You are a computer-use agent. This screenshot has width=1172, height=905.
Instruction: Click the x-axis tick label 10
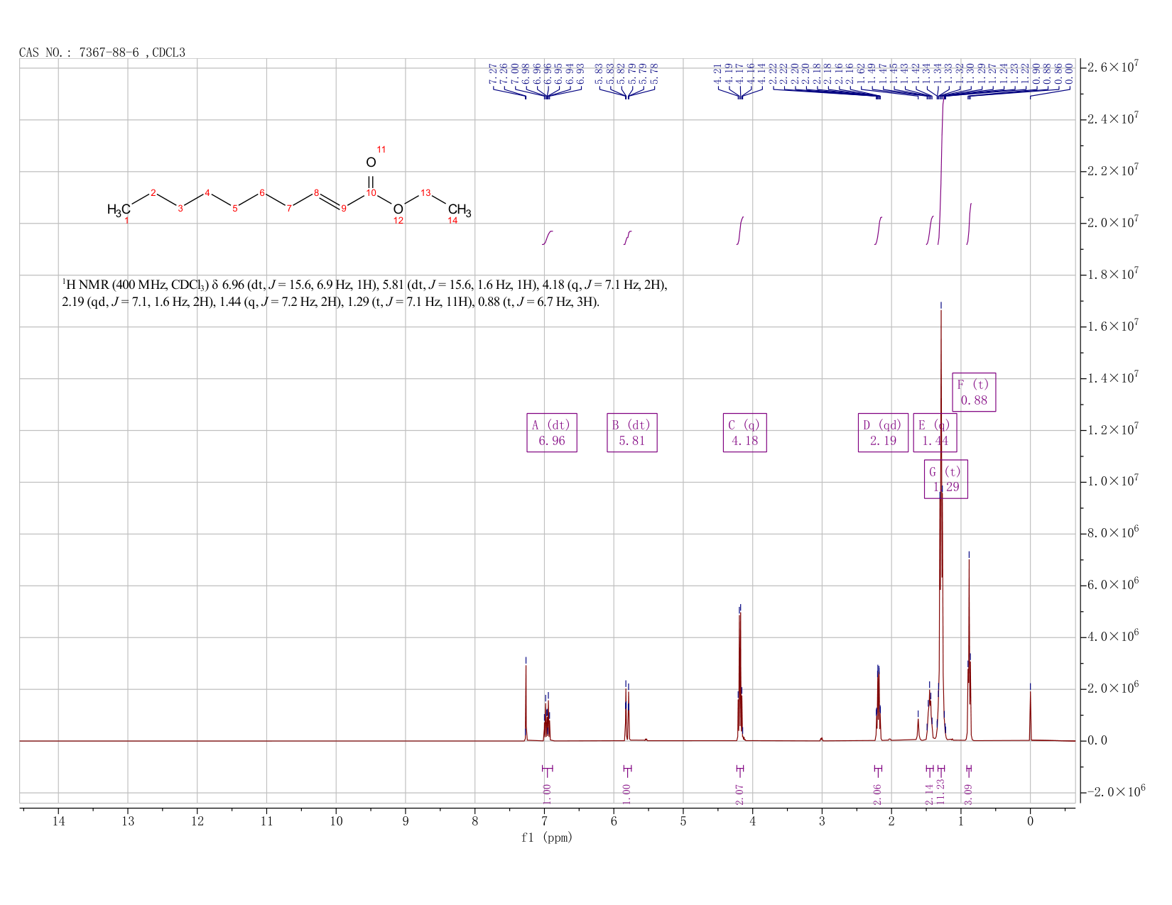coord(336,821)
